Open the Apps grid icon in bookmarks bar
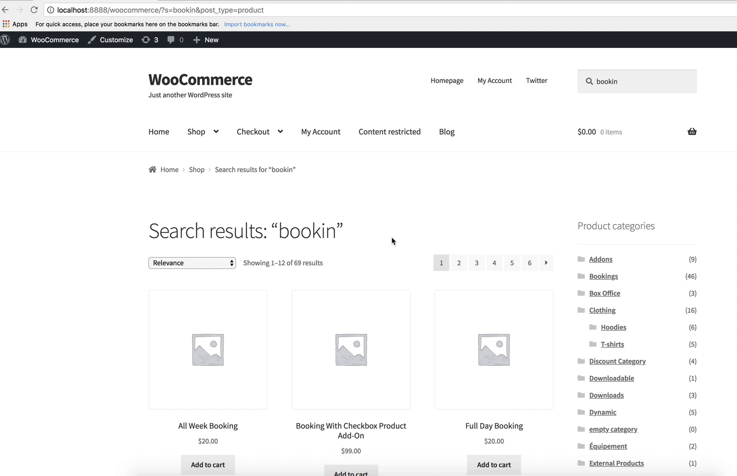Screen dimensions: 737x476 (6, 24)
